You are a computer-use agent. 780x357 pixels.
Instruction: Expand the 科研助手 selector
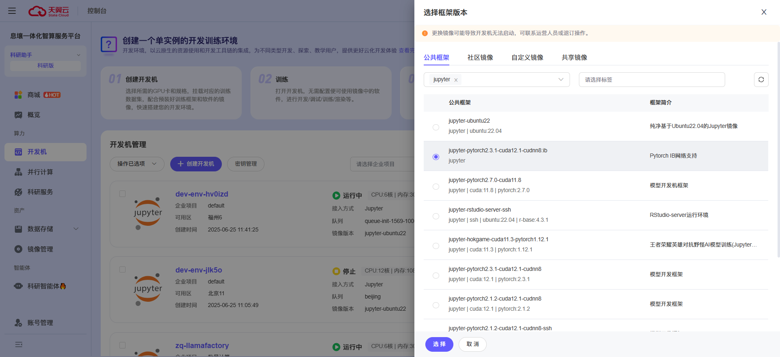[45, 55]
